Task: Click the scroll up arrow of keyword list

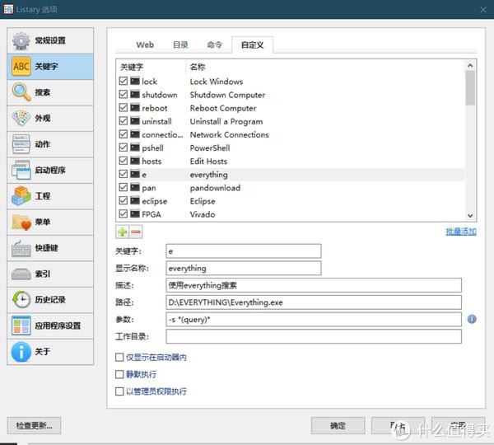Action: (470, 66)
